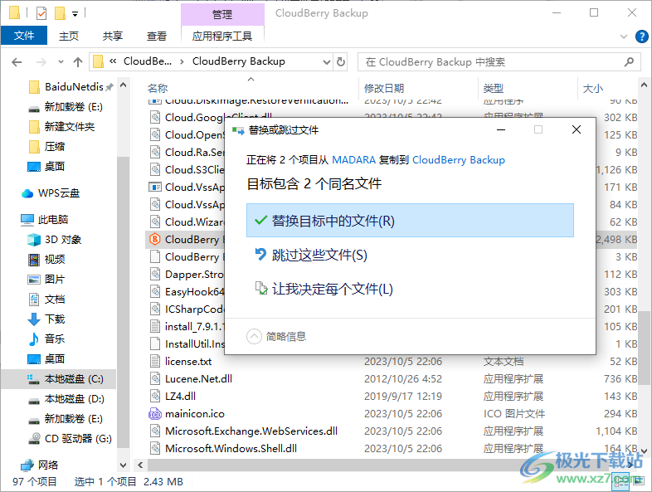Select the Lucene.Net.dll file
Viewport: 652px width, 492px height.
click(199, 379)
